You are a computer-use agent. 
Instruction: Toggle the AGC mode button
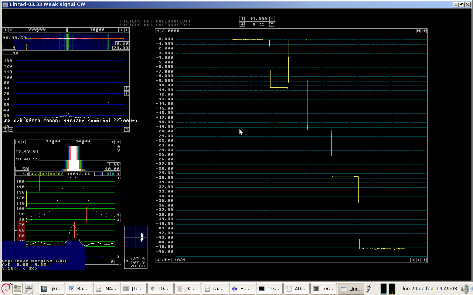point(34,174)
